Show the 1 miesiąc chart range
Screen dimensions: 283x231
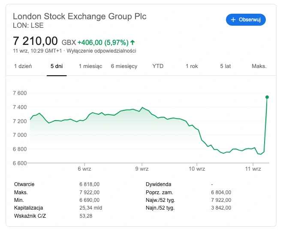(90, 66)
